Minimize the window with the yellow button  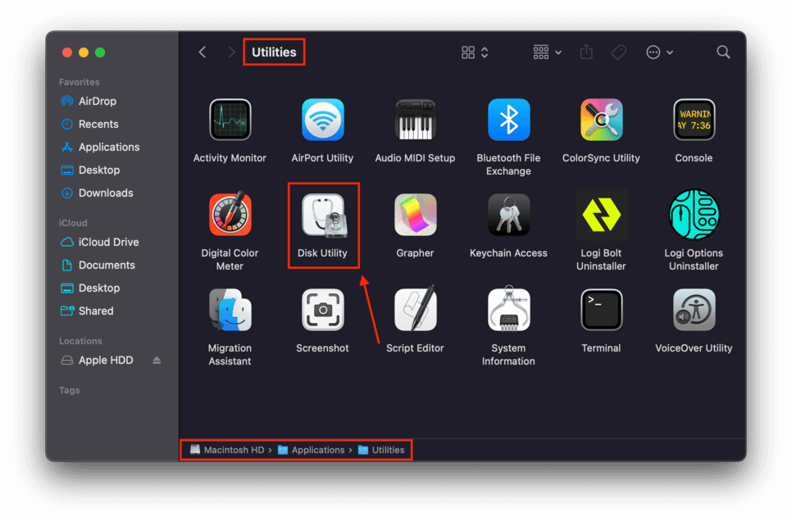[x=84, y=52]
